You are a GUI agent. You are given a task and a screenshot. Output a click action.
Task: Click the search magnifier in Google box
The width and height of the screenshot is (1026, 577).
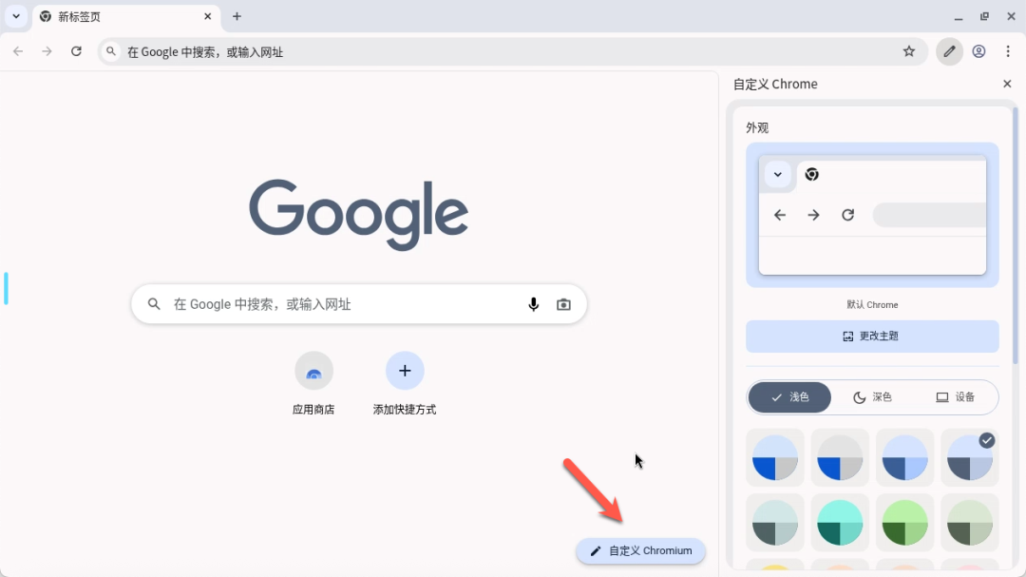(154, 304)
